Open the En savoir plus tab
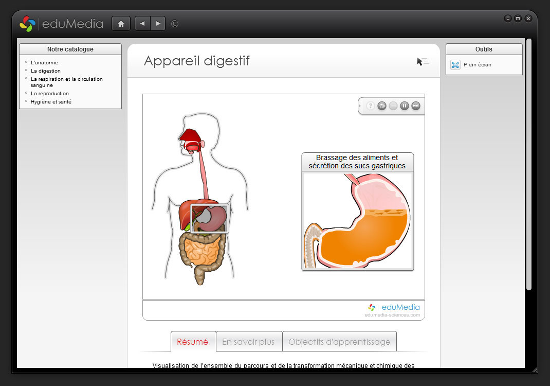550x386 pixels. coord(249,342)
